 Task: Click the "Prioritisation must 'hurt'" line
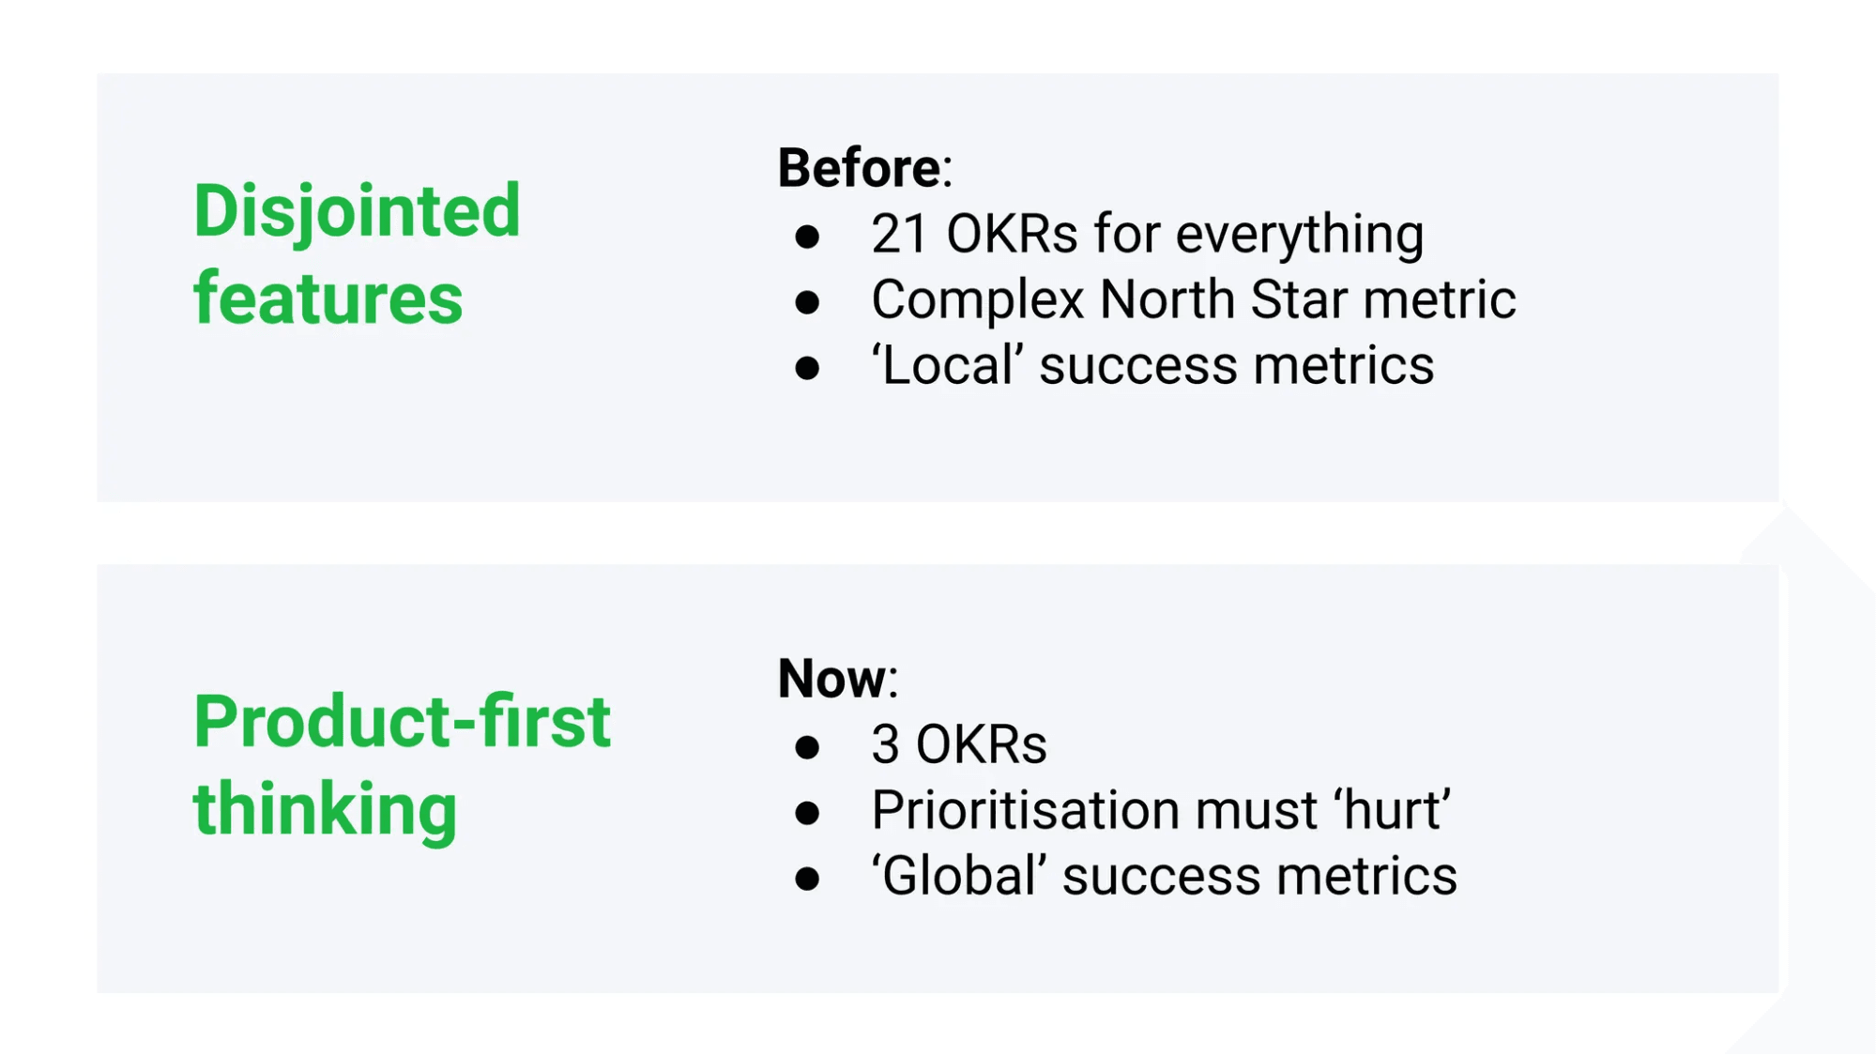coord(1160,810)
